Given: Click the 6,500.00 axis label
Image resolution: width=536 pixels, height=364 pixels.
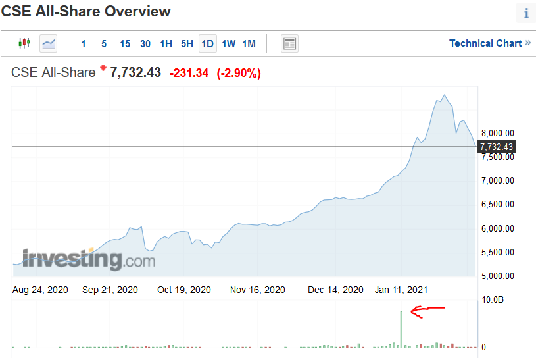Looking at the screenshot, I should pyautogui.click(x=498, y=204).
